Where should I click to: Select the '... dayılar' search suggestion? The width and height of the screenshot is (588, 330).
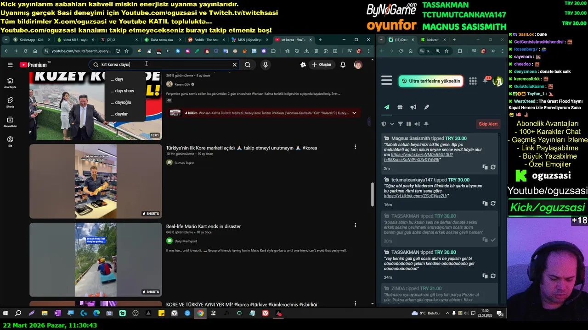[x=125, y=114]
